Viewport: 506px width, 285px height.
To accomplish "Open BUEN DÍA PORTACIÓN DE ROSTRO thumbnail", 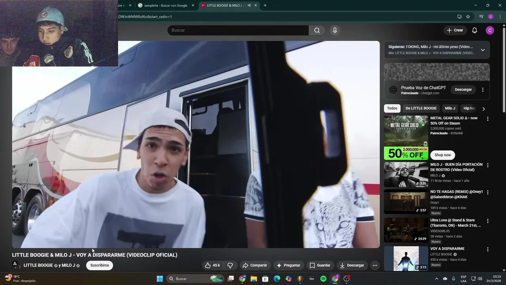I will tap(406, 174).
